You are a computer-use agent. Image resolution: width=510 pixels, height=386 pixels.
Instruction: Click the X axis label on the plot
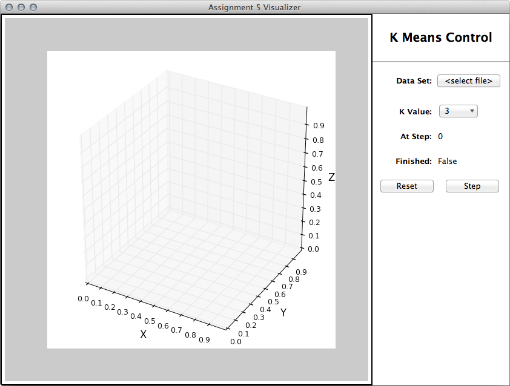tap(143, 335)
